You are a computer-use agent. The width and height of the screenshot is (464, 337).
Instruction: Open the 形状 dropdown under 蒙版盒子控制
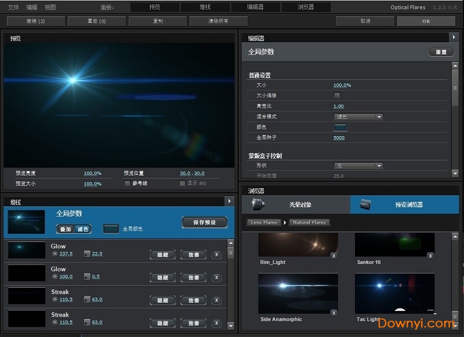[x=358, y=166]
